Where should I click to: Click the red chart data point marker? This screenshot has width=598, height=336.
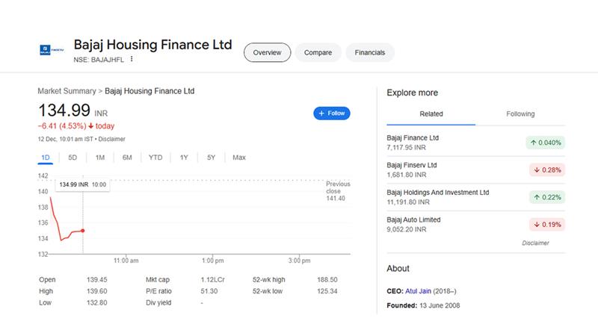click(83, 231)
